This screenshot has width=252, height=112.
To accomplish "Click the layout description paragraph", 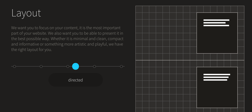I will click(67, 39).
